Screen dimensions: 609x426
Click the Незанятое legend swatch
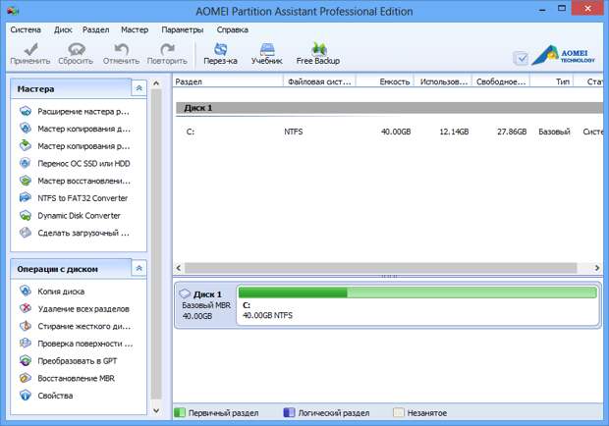(399, 412)
